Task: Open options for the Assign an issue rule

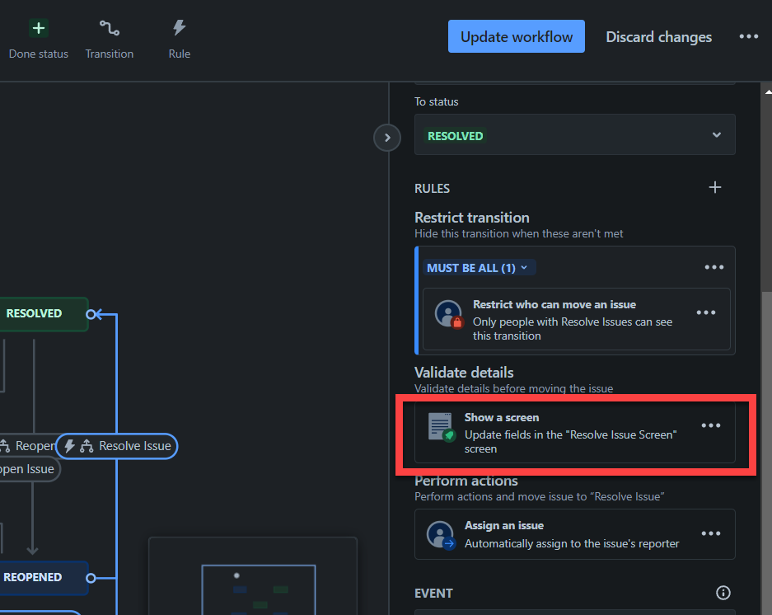Action: click(710, 533)
